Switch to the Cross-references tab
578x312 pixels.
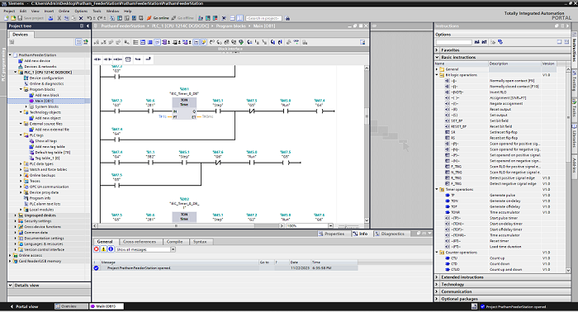coord(140,242)
